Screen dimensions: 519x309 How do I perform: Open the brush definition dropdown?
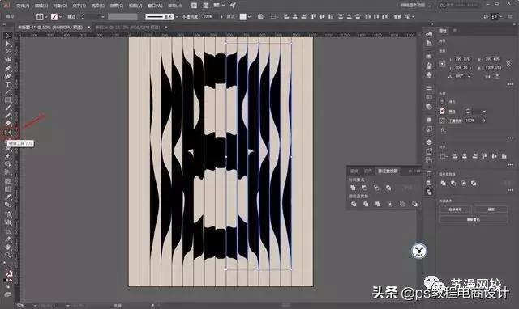click(x=177, y=16)
